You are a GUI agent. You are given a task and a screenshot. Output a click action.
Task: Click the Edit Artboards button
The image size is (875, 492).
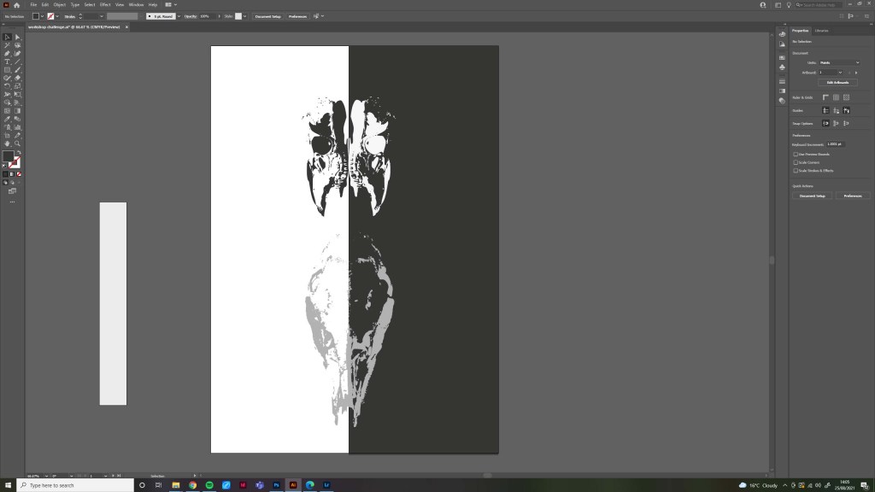click(x=837, y=83)
